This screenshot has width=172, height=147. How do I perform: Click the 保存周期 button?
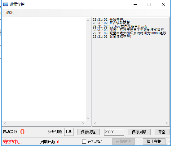139,132
